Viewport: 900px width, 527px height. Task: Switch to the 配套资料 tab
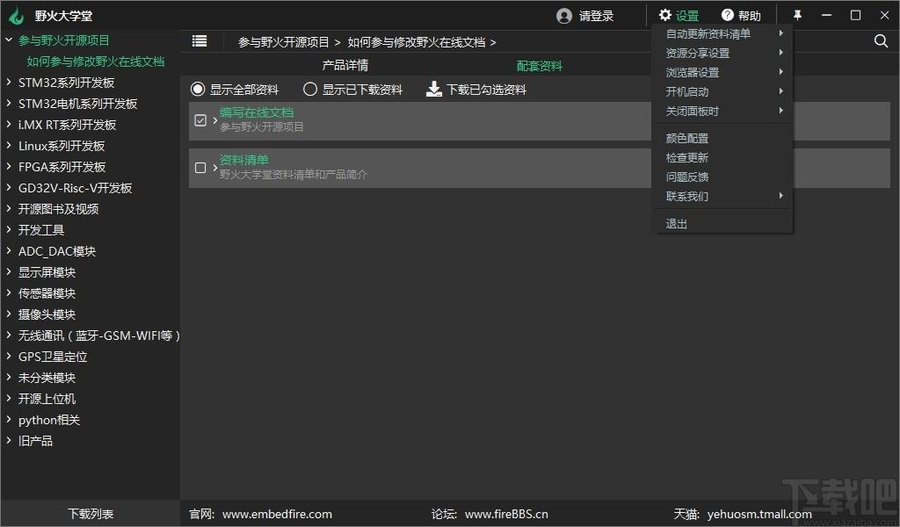[x=539, y=65]
